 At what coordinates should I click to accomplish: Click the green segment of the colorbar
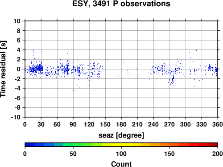point(78,145)
